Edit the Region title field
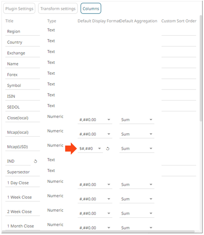204x235 pixels. coord(23,32)
